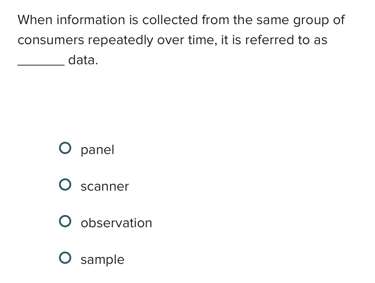Screen dimensions: 375x283
Task: Click the blank line in the question
Action: click(x=40, y=61)
